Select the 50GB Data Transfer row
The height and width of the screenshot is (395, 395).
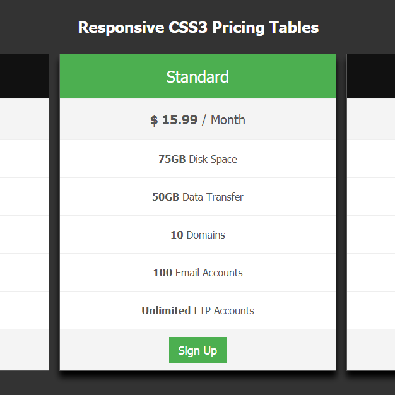point(197,197)
